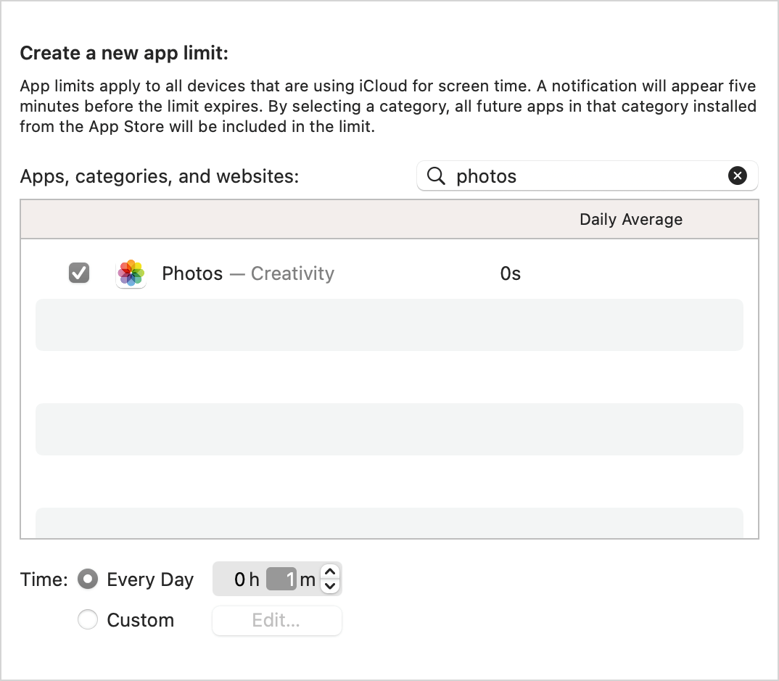Click the second empty row placeholder

click(389, 429)
